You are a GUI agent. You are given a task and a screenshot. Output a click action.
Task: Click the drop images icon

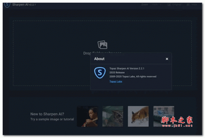(102, 45)
